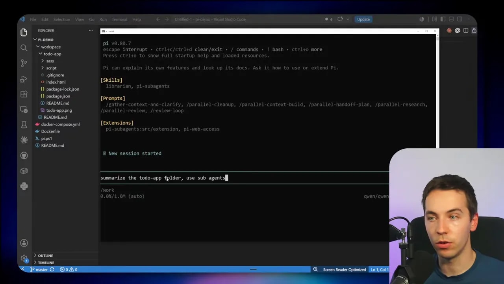Open the Extensions view
The width and height of the screenshot is (504, 284).
pos(24,94)
